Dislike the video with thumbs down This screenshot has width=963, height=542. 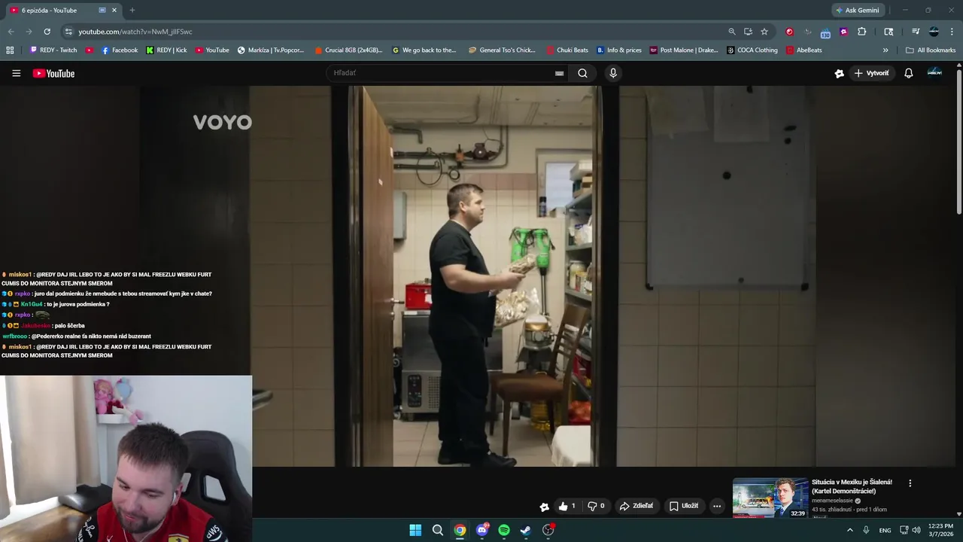[596, 506]
